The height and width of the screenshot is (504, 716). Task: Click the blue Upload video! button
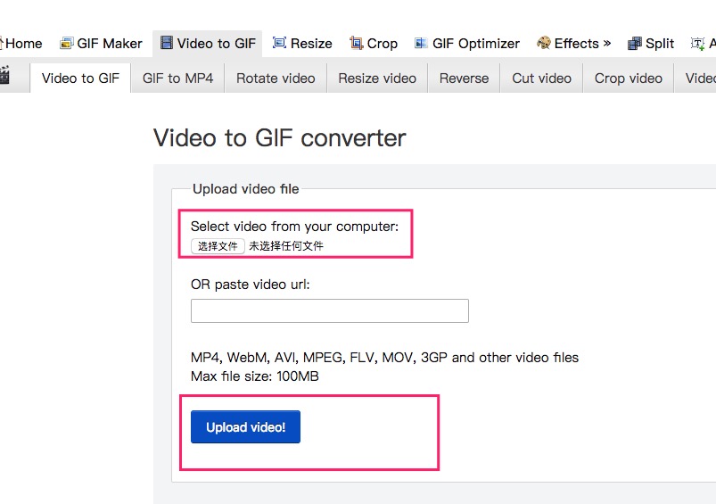click(246, 426)
